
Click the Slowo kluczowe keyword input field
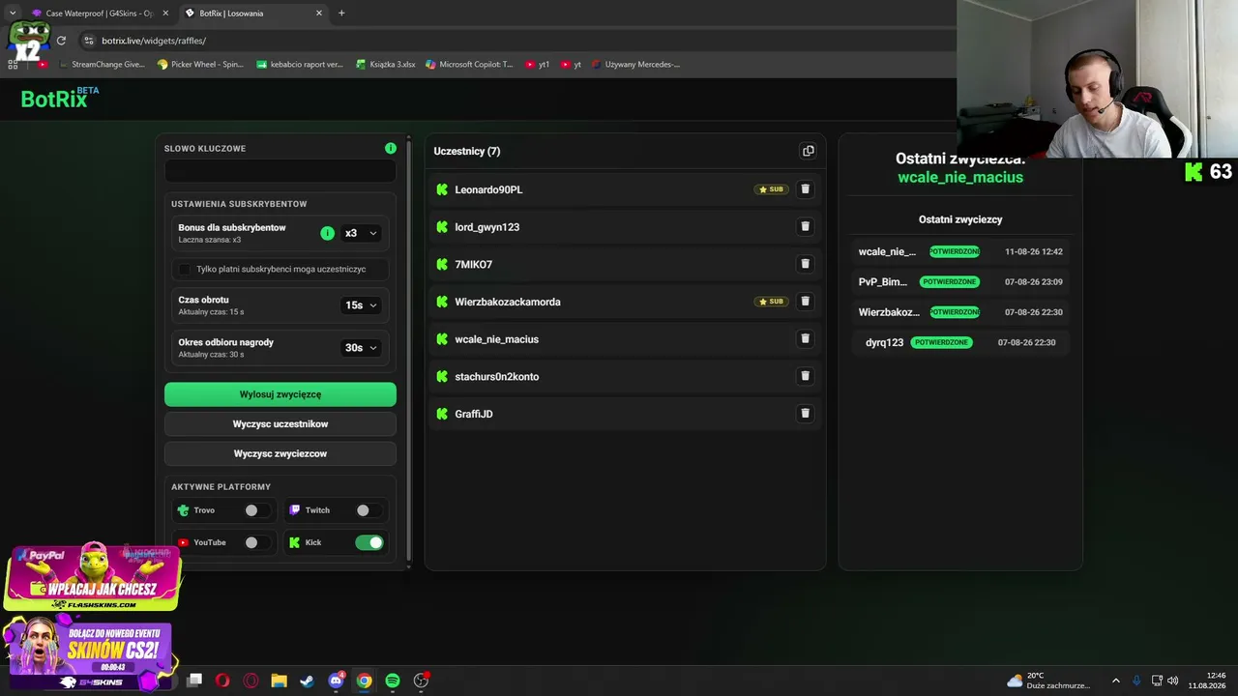(x=280, y=172)
